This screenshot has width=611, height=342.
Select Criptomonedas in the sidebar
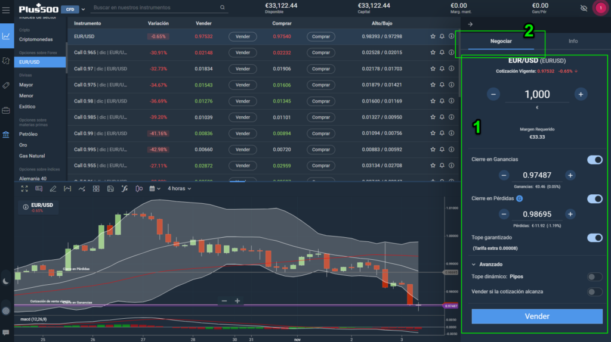coord(36,39)
